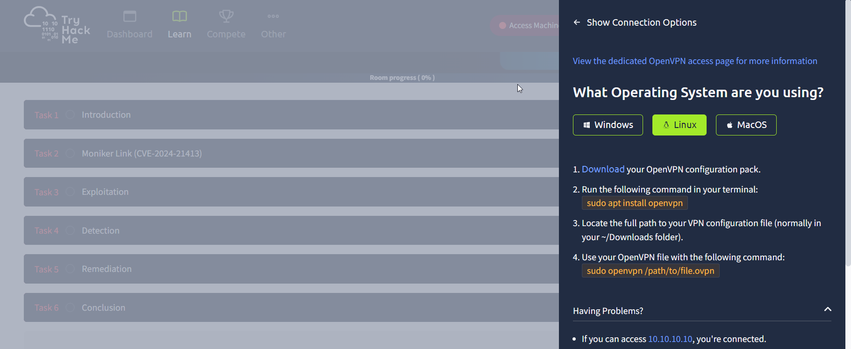Expand Task 6 Conclusion
The image size is (851, 349).
point(291,307)
